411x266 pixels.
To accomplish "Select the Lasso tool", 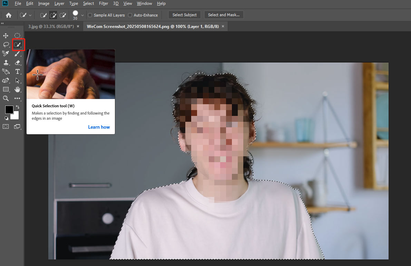I will click(x=6, y=45).
